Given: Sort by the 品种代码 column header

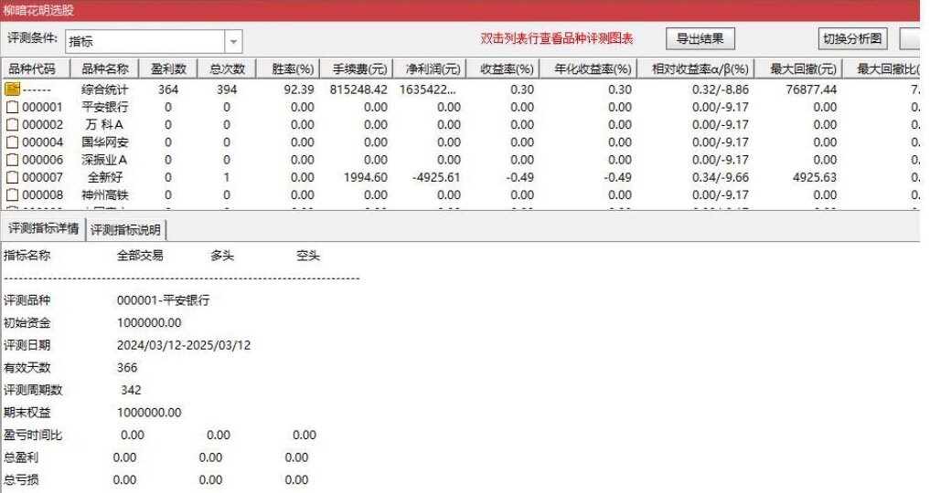Looking at the screenshot, I should tap(36, 68).
